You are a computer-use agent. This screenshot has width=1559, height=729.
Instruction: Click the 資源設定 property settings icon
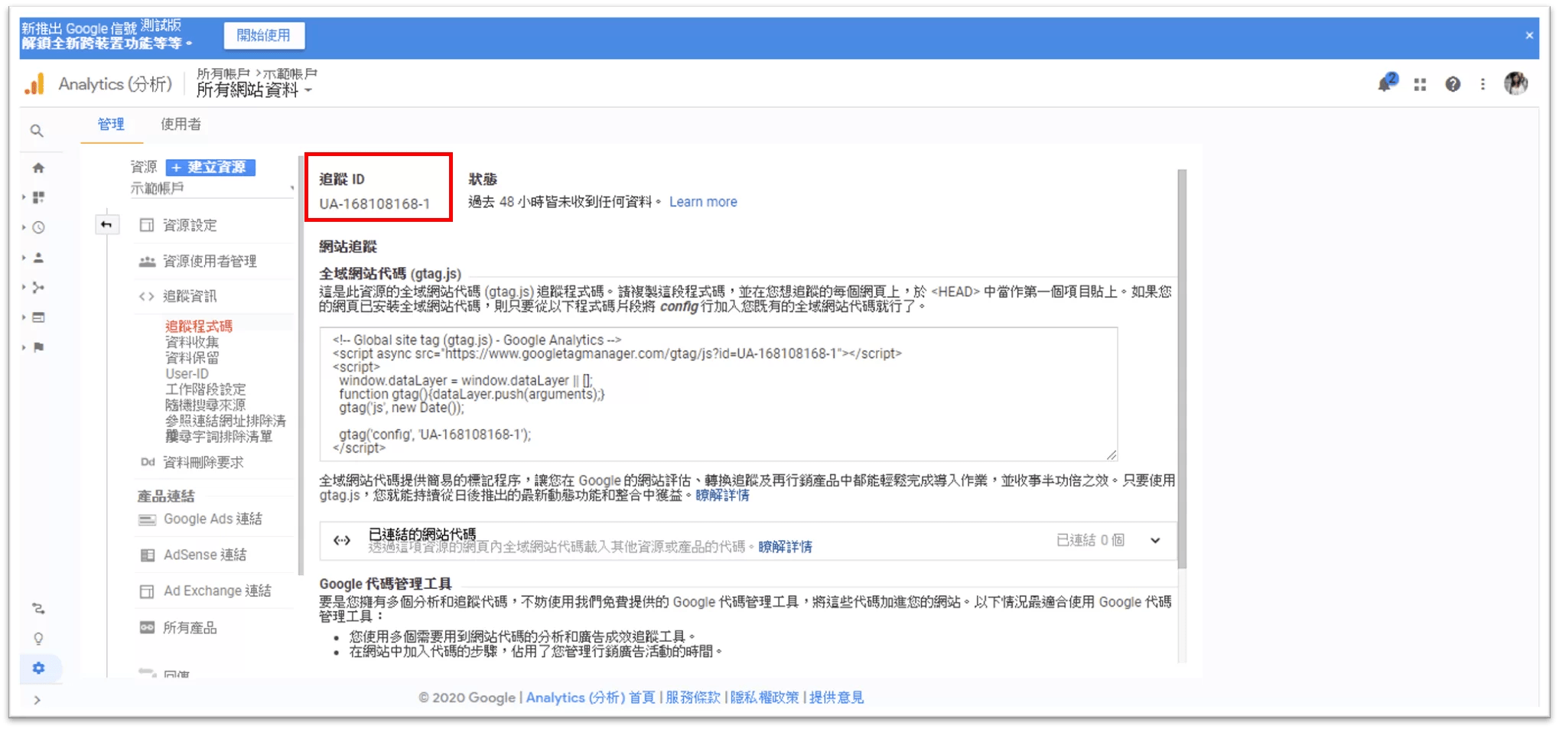coord(146,225)
